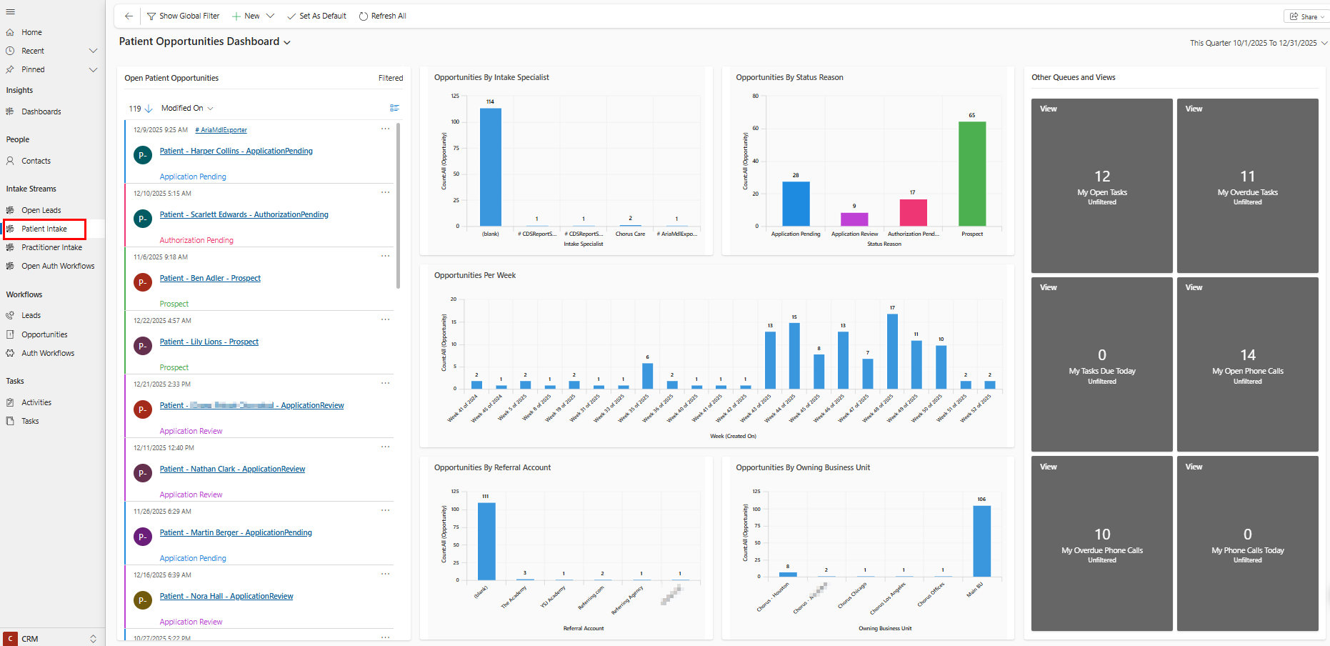Click the Contacts person icon in sidebar

(10, 161)
